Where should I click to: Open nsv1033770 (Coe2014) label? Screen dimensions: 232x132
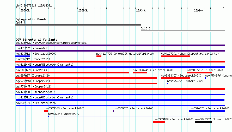(31, 70)
